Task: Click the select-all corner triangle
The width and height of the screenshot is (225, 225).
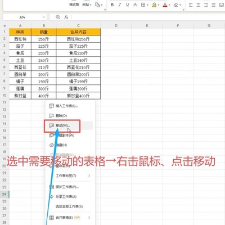Action: [x=4, y=26]
